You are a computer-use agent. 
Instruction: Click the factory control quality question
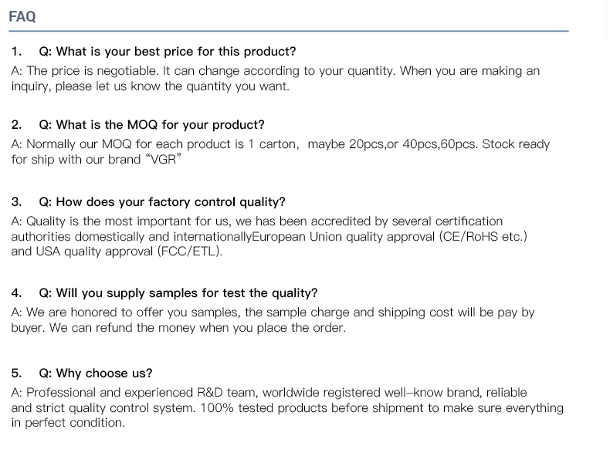(x=161, y=201)
